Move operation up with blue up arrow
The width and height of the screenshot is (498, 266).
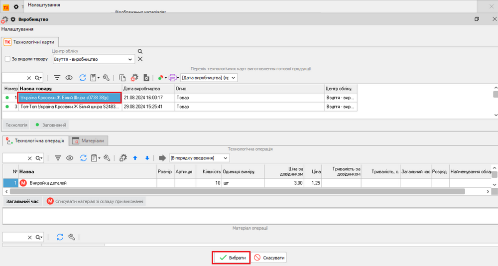[x=135, y=158]
